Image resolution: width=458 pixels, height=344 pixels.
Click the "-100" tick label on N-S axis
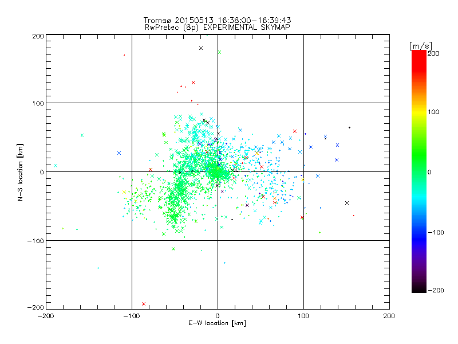pyautogui.click(x=35, y=241)
